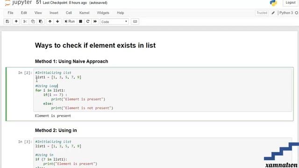Click the kernel idle circle indicator

[296, 13]
